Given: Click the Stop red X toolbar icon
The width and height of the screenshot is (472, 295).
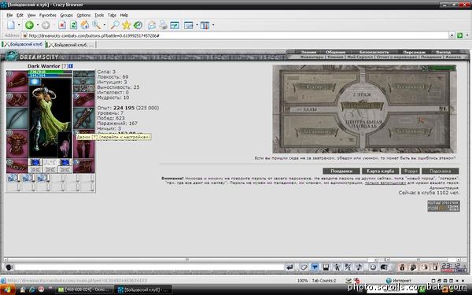Looking at the screenshot, I should [62, 25].
